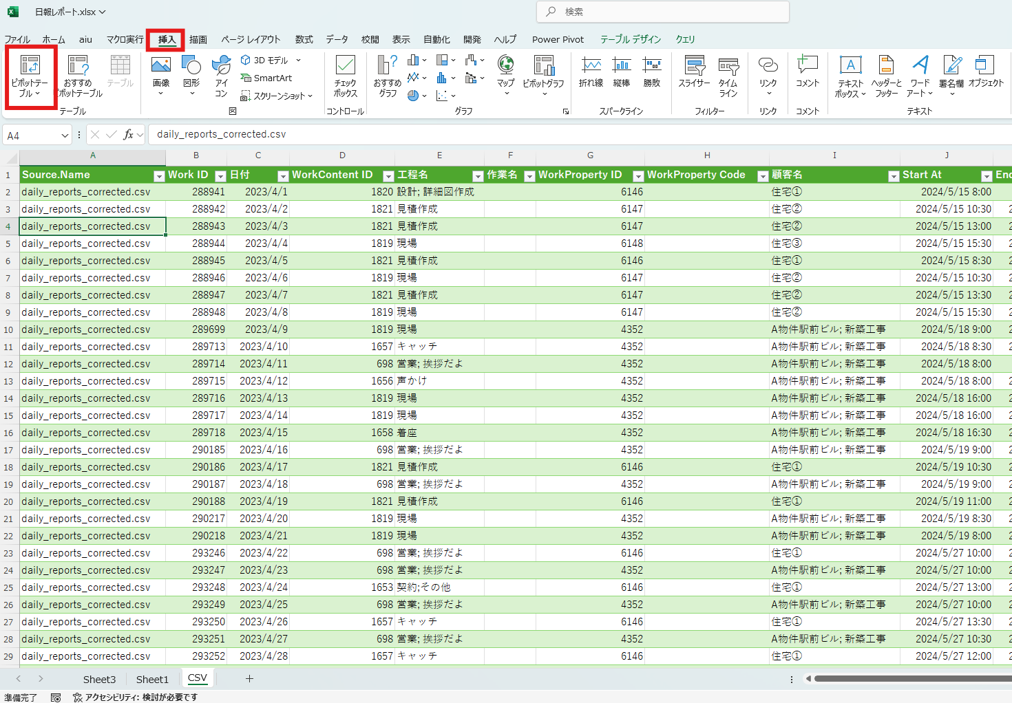Select the 2024/5/15 8:00 cell

pos(947,192)
